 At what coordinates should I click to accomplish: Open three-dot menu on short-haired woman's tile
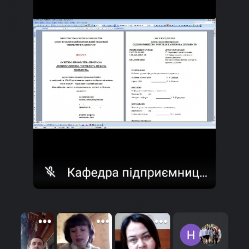click(x=103, y=221)
